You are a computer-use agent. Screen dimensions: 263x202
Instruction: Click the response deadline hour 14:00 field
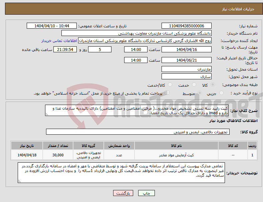[136, 49]
